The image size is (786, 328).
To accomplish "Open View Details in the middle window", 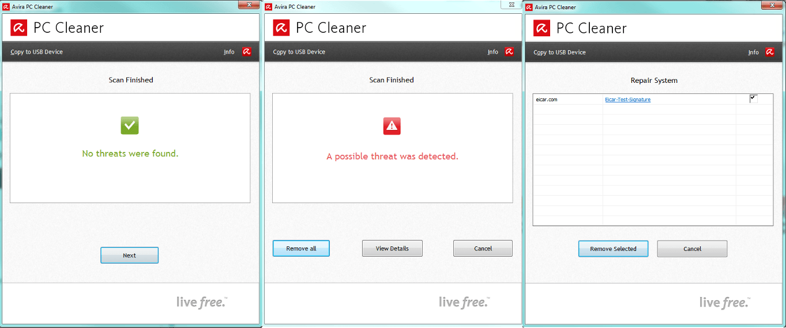I will [x=392, y=249].
